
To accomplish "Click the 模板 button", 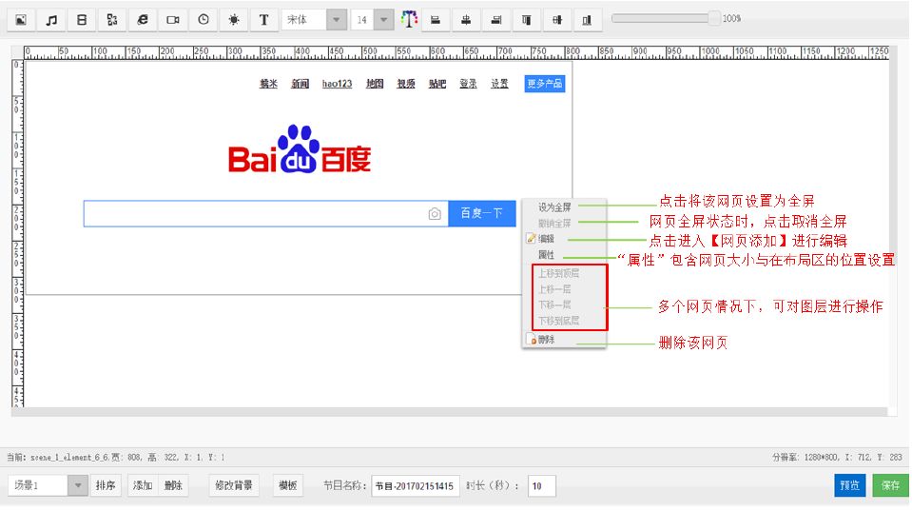I will (x=288, y=485).
